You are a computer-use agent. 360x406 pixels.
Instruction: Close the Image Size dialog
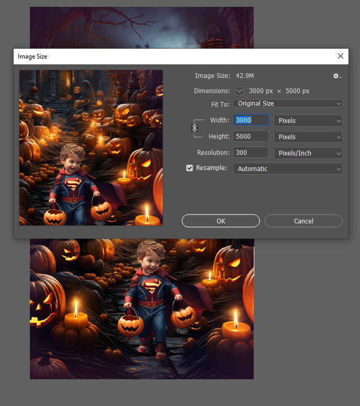tap(341, 56)
